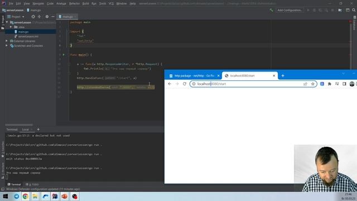Open Project panel settings gear
Viewport: 357px width, 201px height.
click(x=47, y=17)
